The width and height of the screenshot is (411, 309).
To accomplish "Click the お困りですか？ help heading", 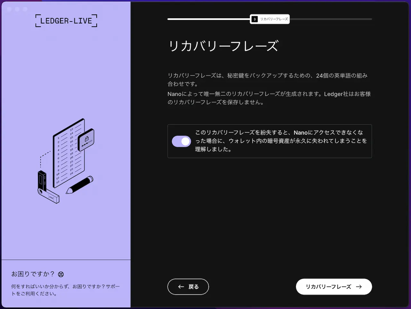I will (33, 274).
